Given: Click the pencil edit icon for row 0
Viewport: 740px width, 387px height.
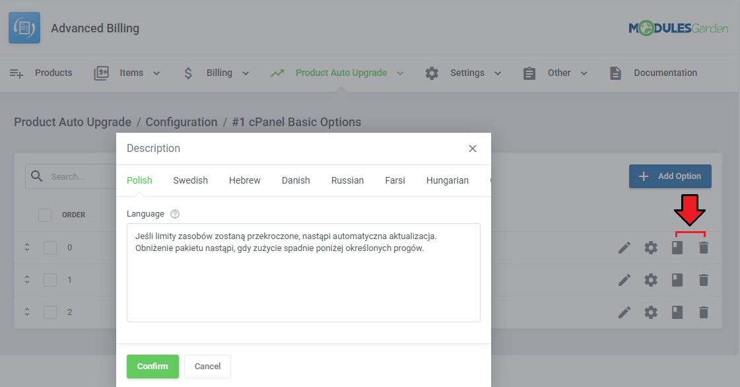Looking at the screenshot, I should coord(624,248).
